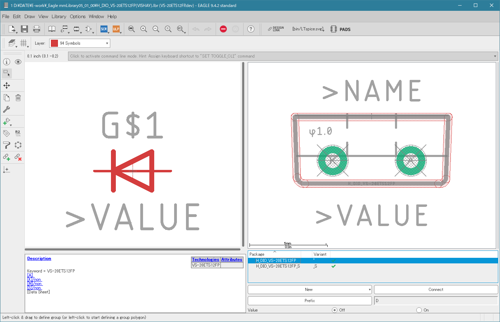Open the ULP user language program icon
Image resolution: width=500 pixels, height=322 pixels.
116,29
